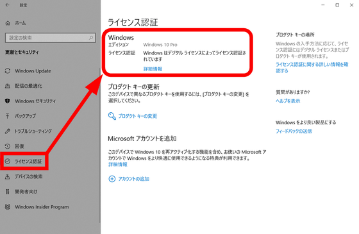This screenshot has width=359, height=234.
Task: Close the Settings window
Action: tap(352, 5)
